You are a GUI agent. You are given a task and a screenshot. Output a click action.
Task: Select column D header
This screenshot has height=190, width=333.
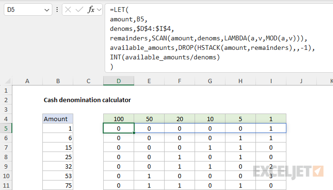119,81
